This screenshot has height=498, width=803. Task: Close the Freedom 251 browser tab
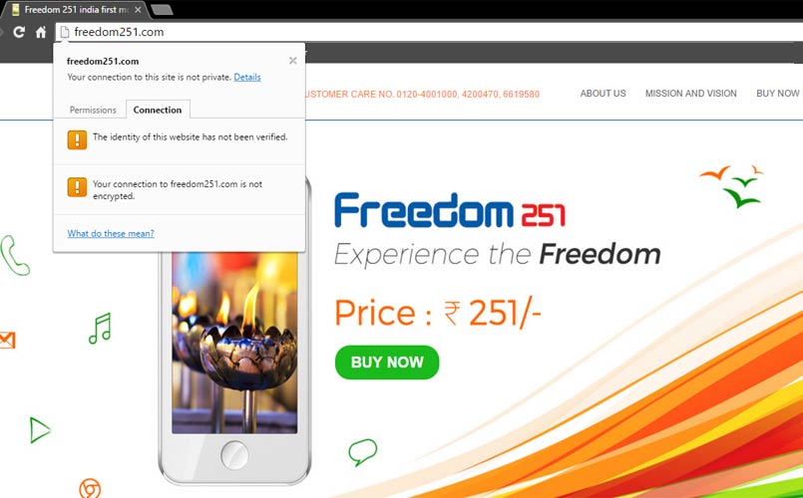(x=138, y=10)
